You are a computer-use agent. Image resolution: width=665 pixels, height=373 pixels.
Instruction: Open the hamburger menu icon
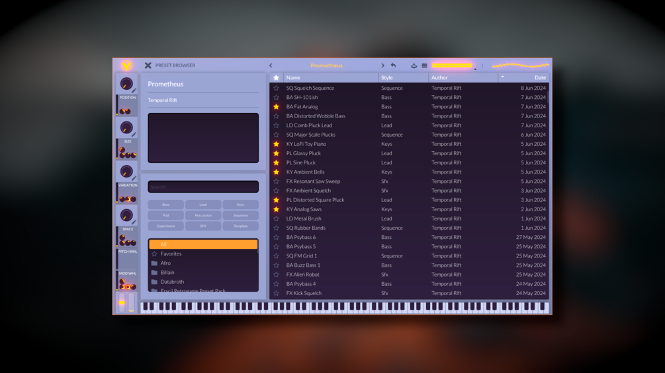pos(424,65)
